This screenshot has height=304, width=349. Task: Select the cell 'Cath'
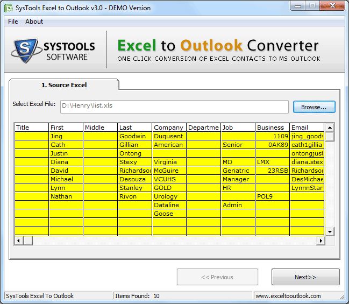coord(66,145)
